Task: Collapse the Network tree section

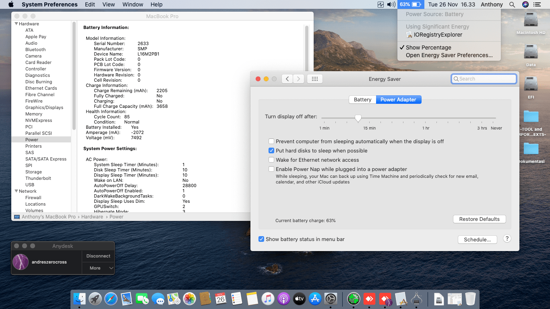Action: (16, 191)
